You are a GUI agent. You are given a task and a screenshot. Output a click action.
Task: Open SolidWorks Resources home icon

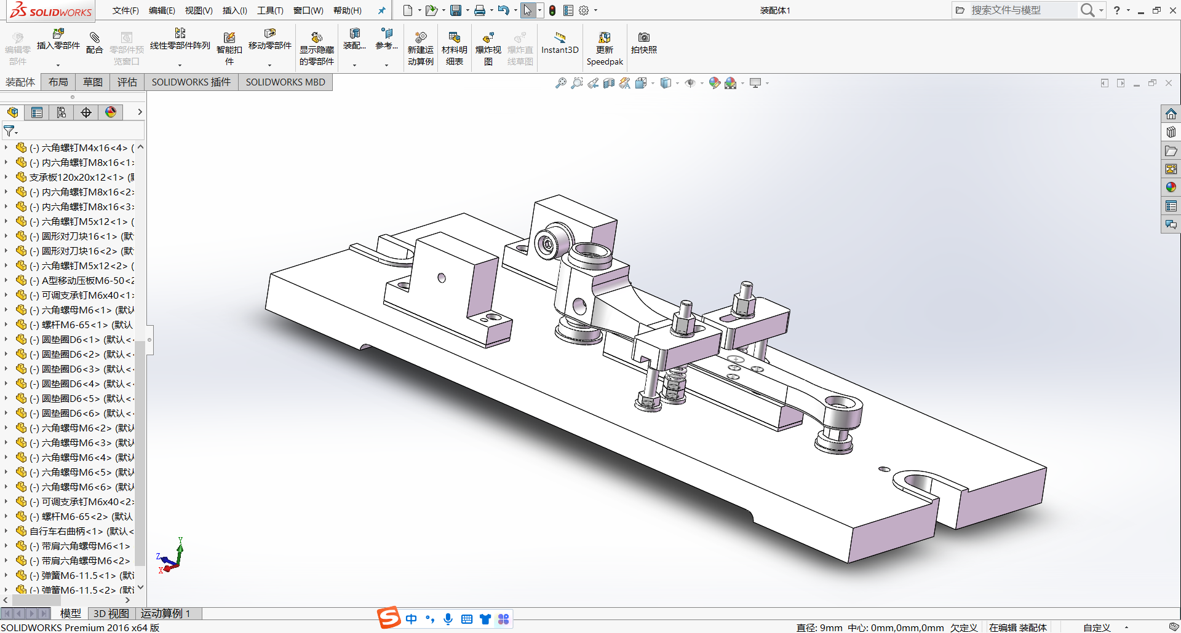click(1171, 114)
